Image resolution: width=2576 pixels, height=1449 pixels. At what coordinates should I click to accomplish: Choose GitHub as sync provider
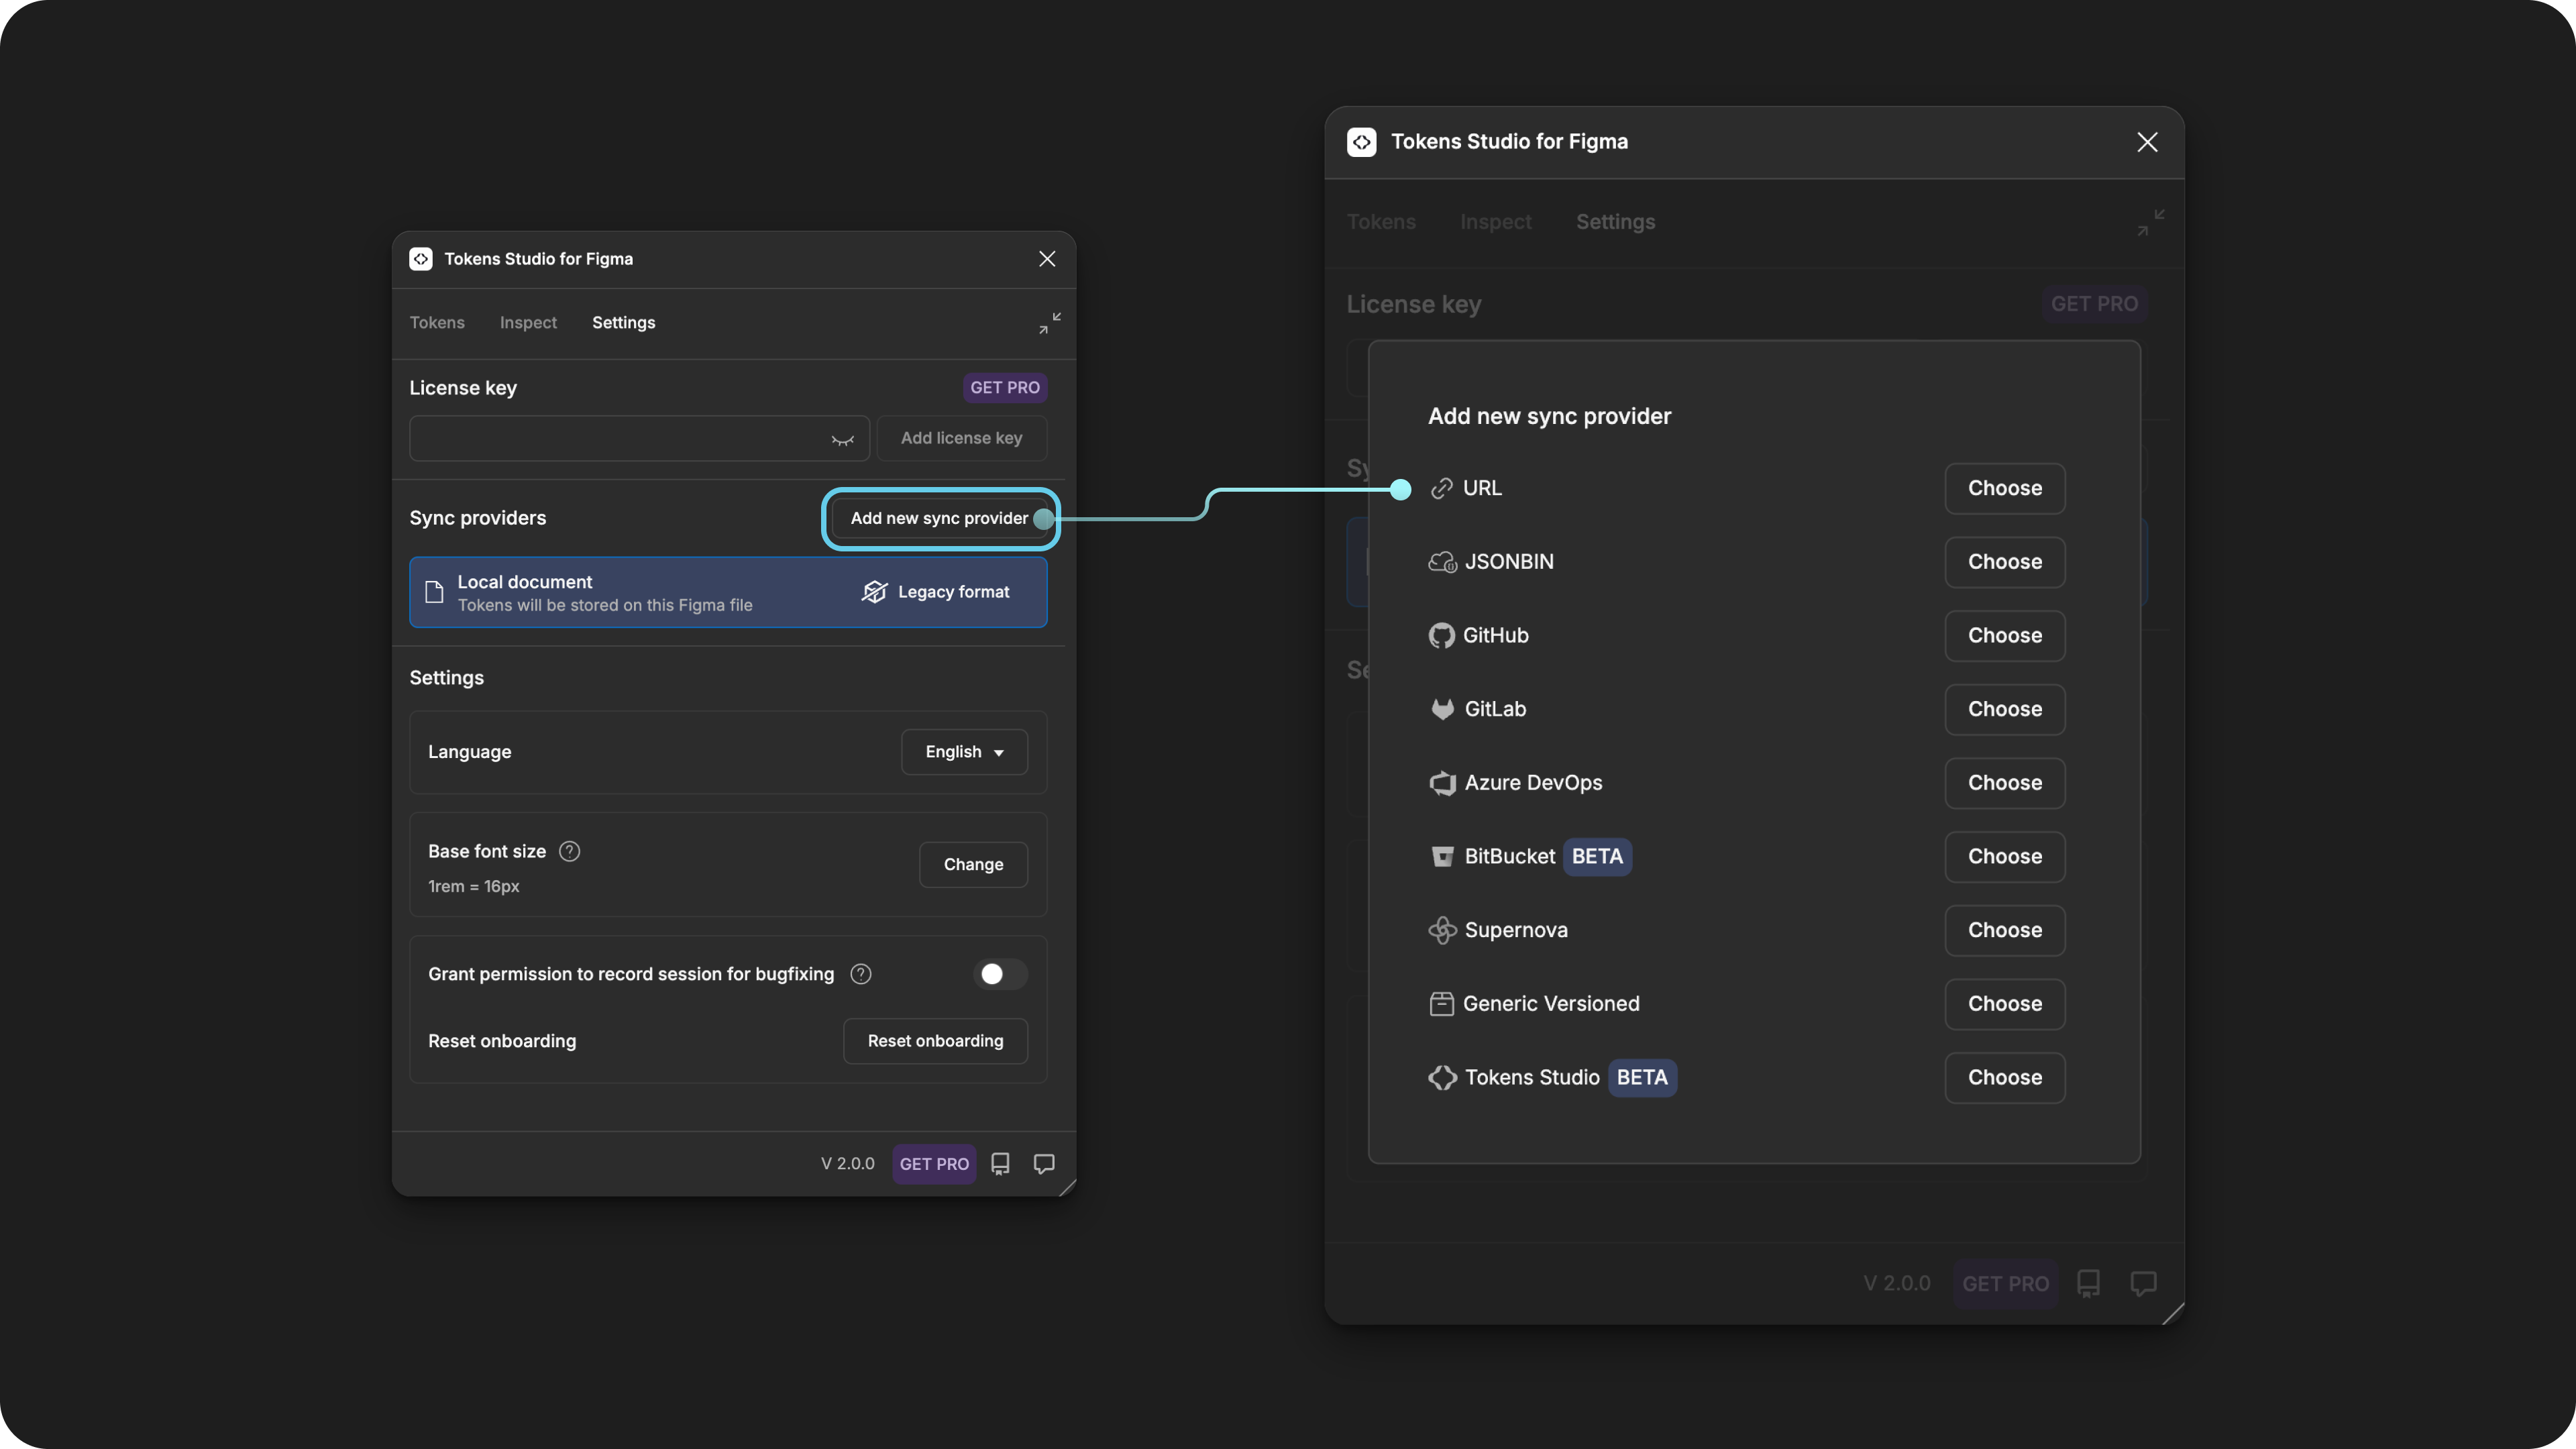point(2005,636)
